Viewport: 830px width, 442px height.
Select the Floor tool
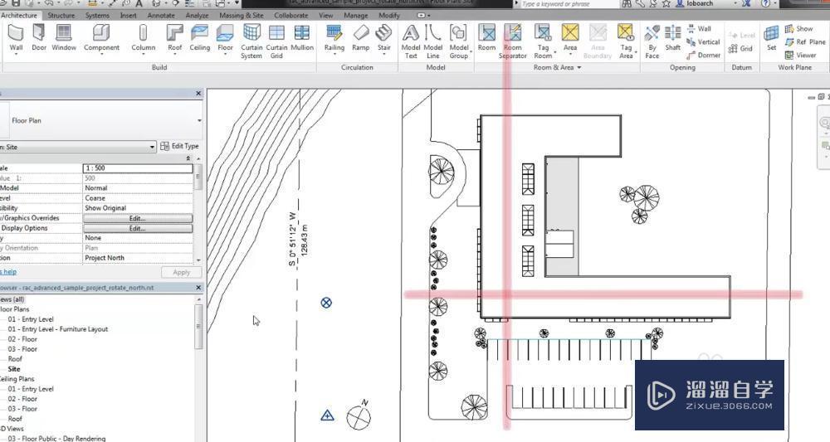(225, 39)
